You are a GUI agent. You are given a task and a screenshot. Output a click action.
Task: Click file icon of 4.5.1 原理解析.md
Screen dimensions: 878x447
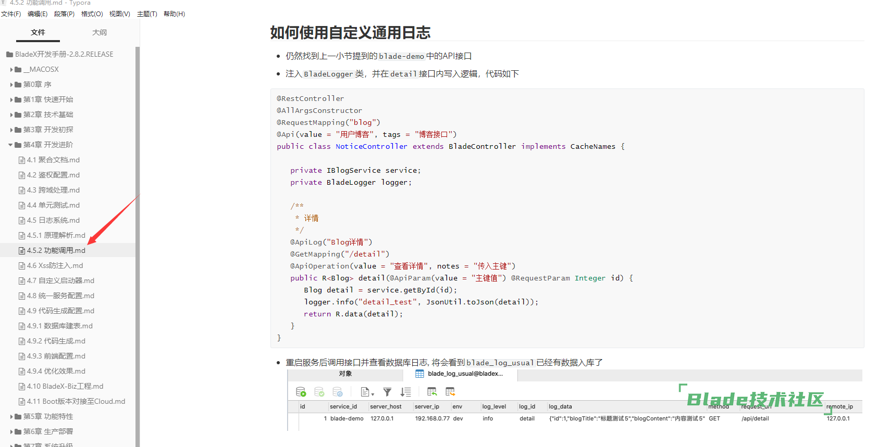pos(22,236)
